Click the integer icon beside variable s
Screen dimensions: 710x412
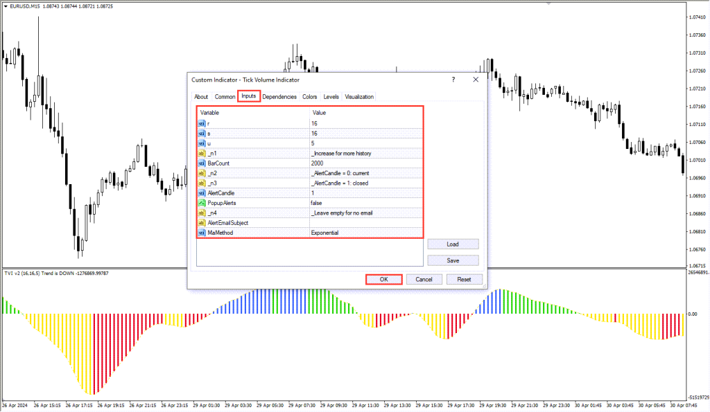[x=202, y=134]
